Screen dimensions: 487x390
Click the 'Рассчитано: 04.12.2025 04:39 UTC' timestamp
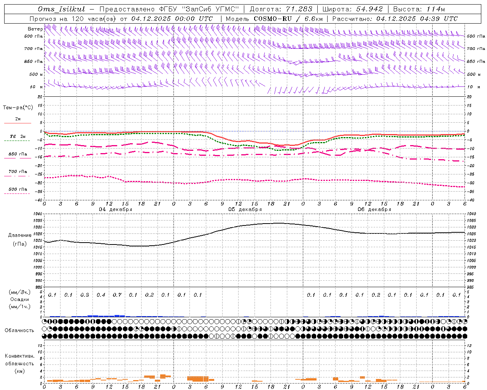click(x=395, y=19)
